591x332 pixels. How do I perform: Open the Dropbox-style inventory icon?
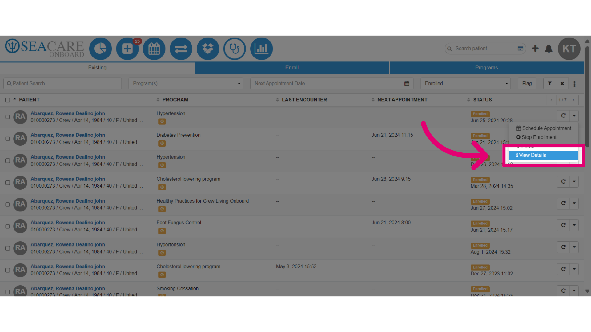click(208, 49)
